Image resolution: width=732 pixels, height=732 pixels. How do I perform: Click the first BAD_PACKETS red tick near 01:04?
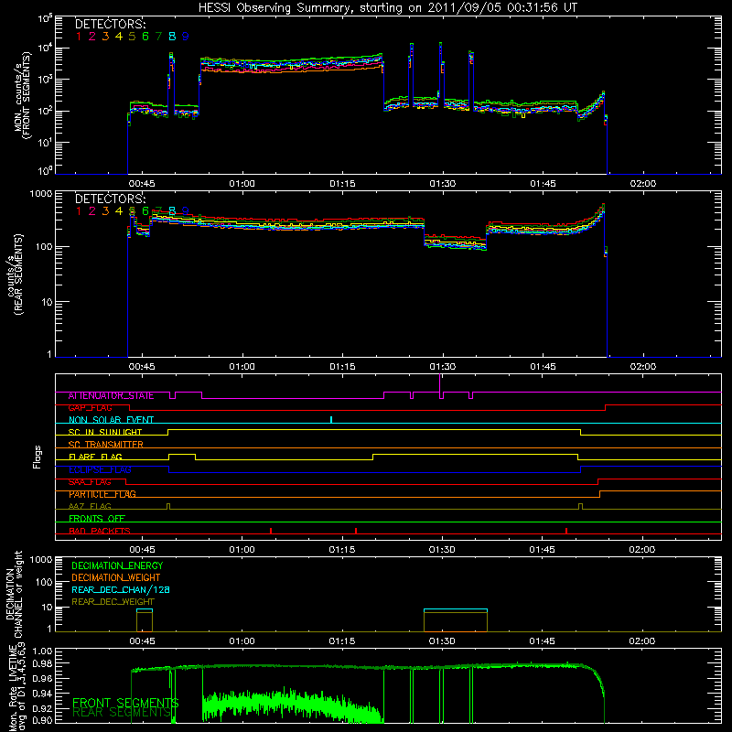(x=271, y=531)
